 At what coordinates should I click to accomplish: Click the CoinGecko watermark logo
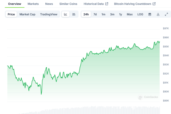tap(148, 97)
